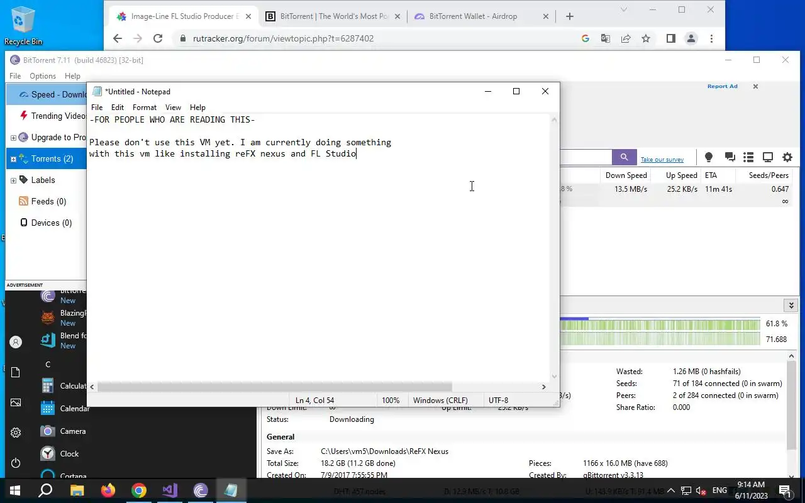The height and width of the screenshot is (503, 805).
Task: Switch to Chrome from taskbar
Action: point(139,490)
